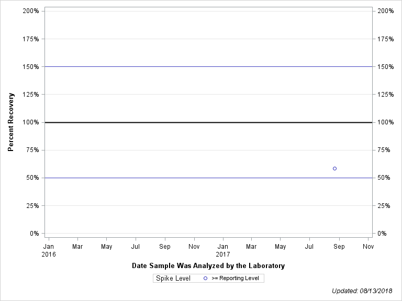The image size is (402, 301).
Task: Click the 'Jul' label under 2017
Action: (x=309, y=247)
